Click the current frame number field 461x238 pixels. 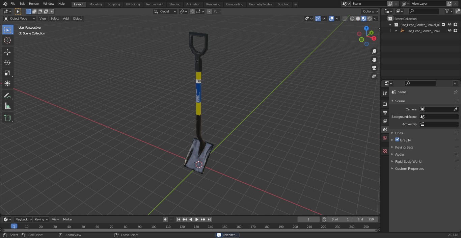coord(308,219)
